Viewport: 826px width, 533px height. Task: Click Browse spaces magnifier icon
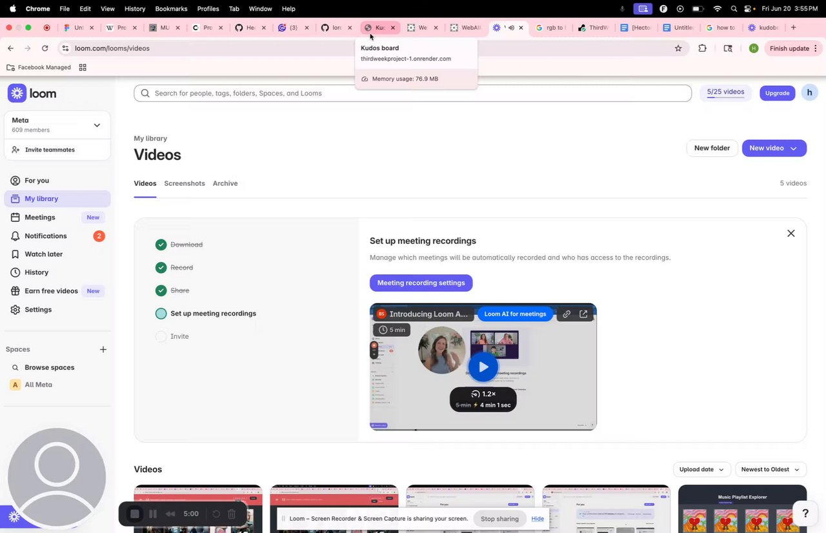click(x=15, y=367)
